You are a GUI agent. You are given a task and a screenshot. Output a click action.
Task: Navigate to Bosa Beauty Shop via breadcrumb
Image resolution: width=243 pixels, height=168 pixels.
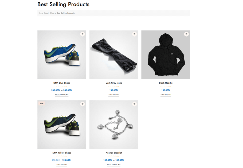(x=47, y=13)
